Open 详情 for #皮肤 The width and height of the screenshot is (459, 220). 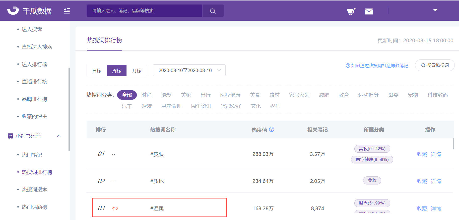(436, 154)
